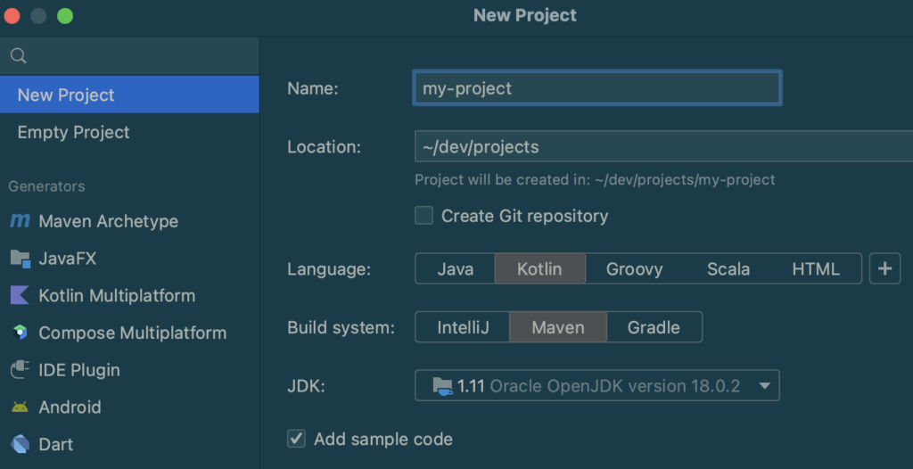This screenshot has width=913, height=469.
Task: Select Empty Project in the sidebar
Action: [x=74, y=132]
